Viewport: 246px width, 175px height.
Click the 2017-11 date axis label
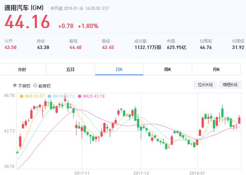coord(82,173)
